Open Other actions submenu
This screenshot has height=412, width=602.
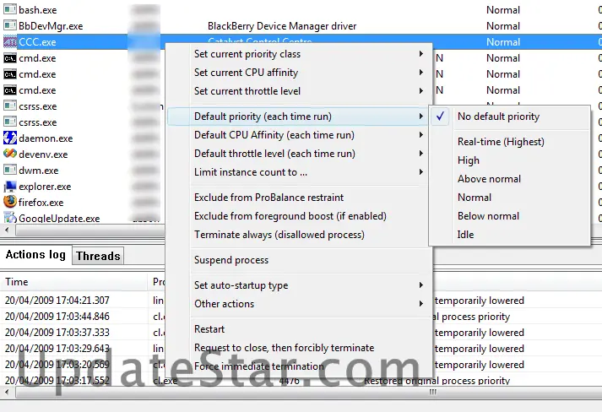click(x=300, y=304)
